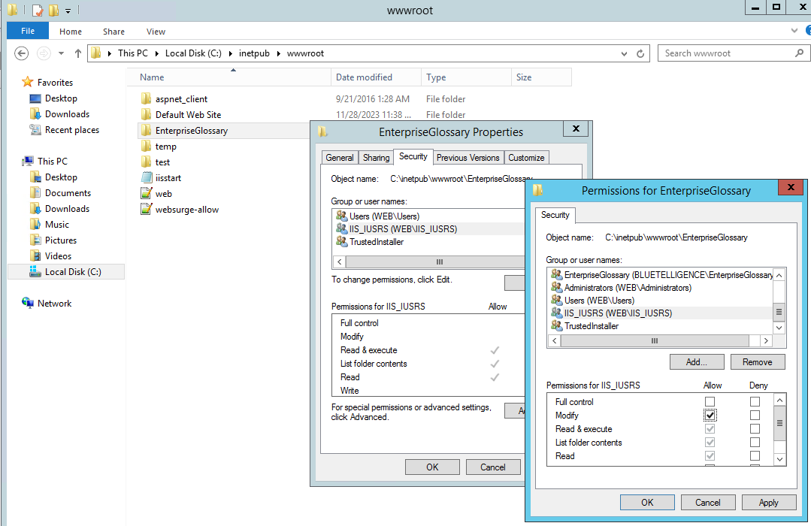Select the websurge-allow file icon
This screenshot has width=811, height=526.
point(147,210)
